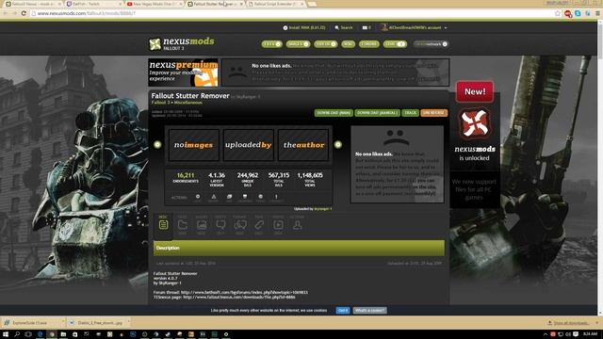Viewport: 603px width, 339px height.
Task: Click the taskbar search magnifier icon
Action: tap(17, 334)
